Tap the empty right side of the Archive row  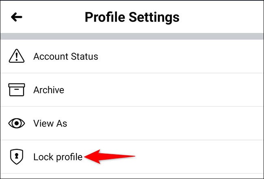click(x=203, y=90)
